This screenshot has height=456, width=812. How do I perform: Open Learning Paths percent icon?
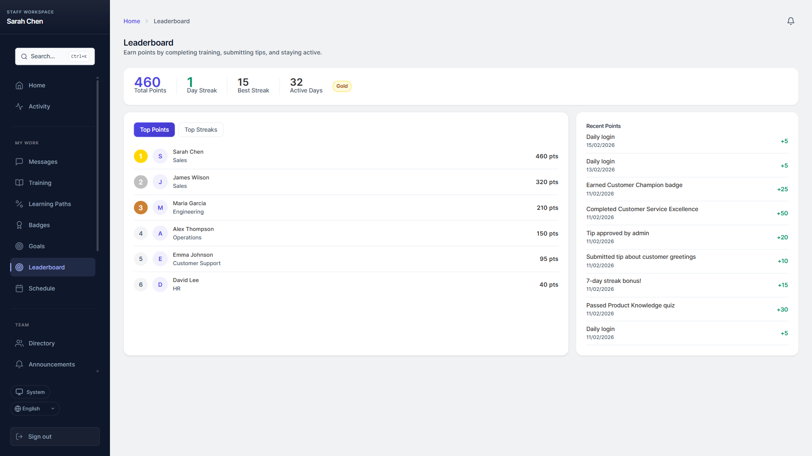point(19,204)
